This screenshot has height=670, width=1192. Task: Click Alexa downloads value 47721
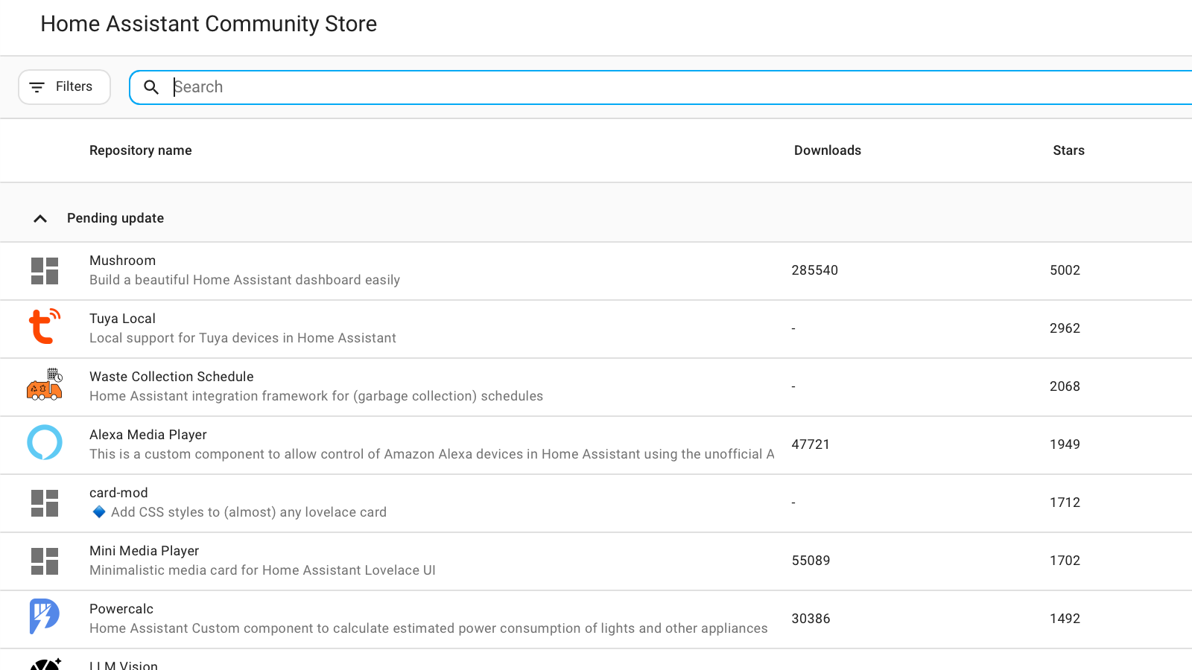pos(811,444)
